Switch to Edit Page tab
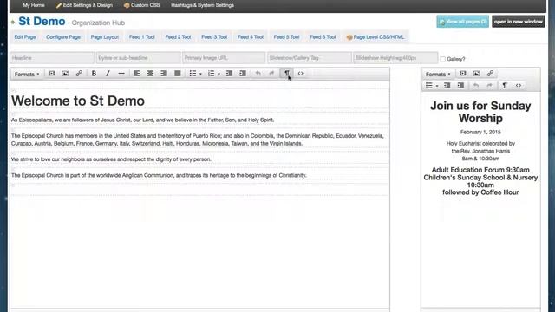Screen dimensions: 555x312 coord(25,37)
